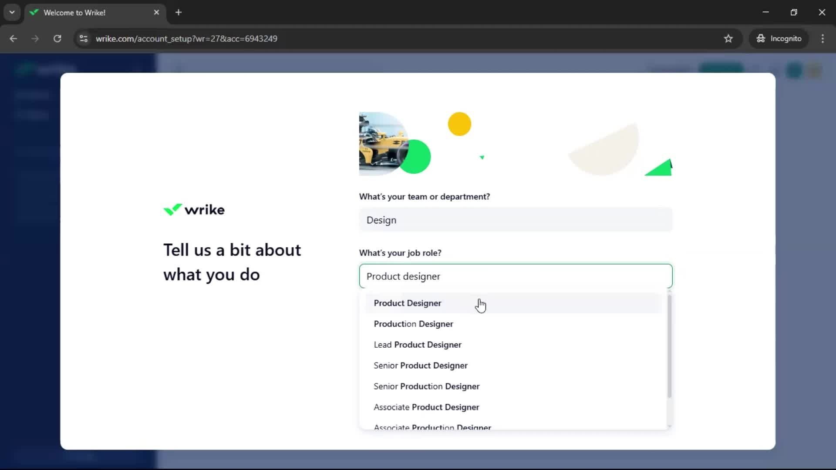This screenshot has height=470, width=836.
Task: Click the 'What's your team or department?' label
Action: point(425,197)
